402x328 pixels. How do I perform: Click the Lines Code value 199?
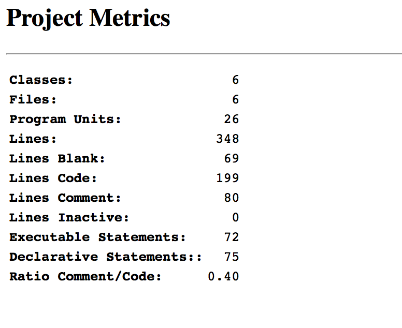(227, 178)
